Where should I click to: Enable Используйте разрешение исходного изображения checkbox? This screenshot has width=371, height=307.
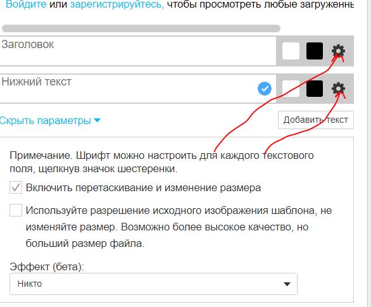16,210
